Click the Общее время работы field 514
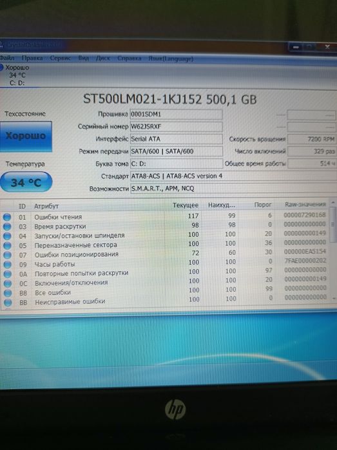Image resolution: width=337 pixels, height=450 pixels. pyautogui.click(x=313, y=164)
